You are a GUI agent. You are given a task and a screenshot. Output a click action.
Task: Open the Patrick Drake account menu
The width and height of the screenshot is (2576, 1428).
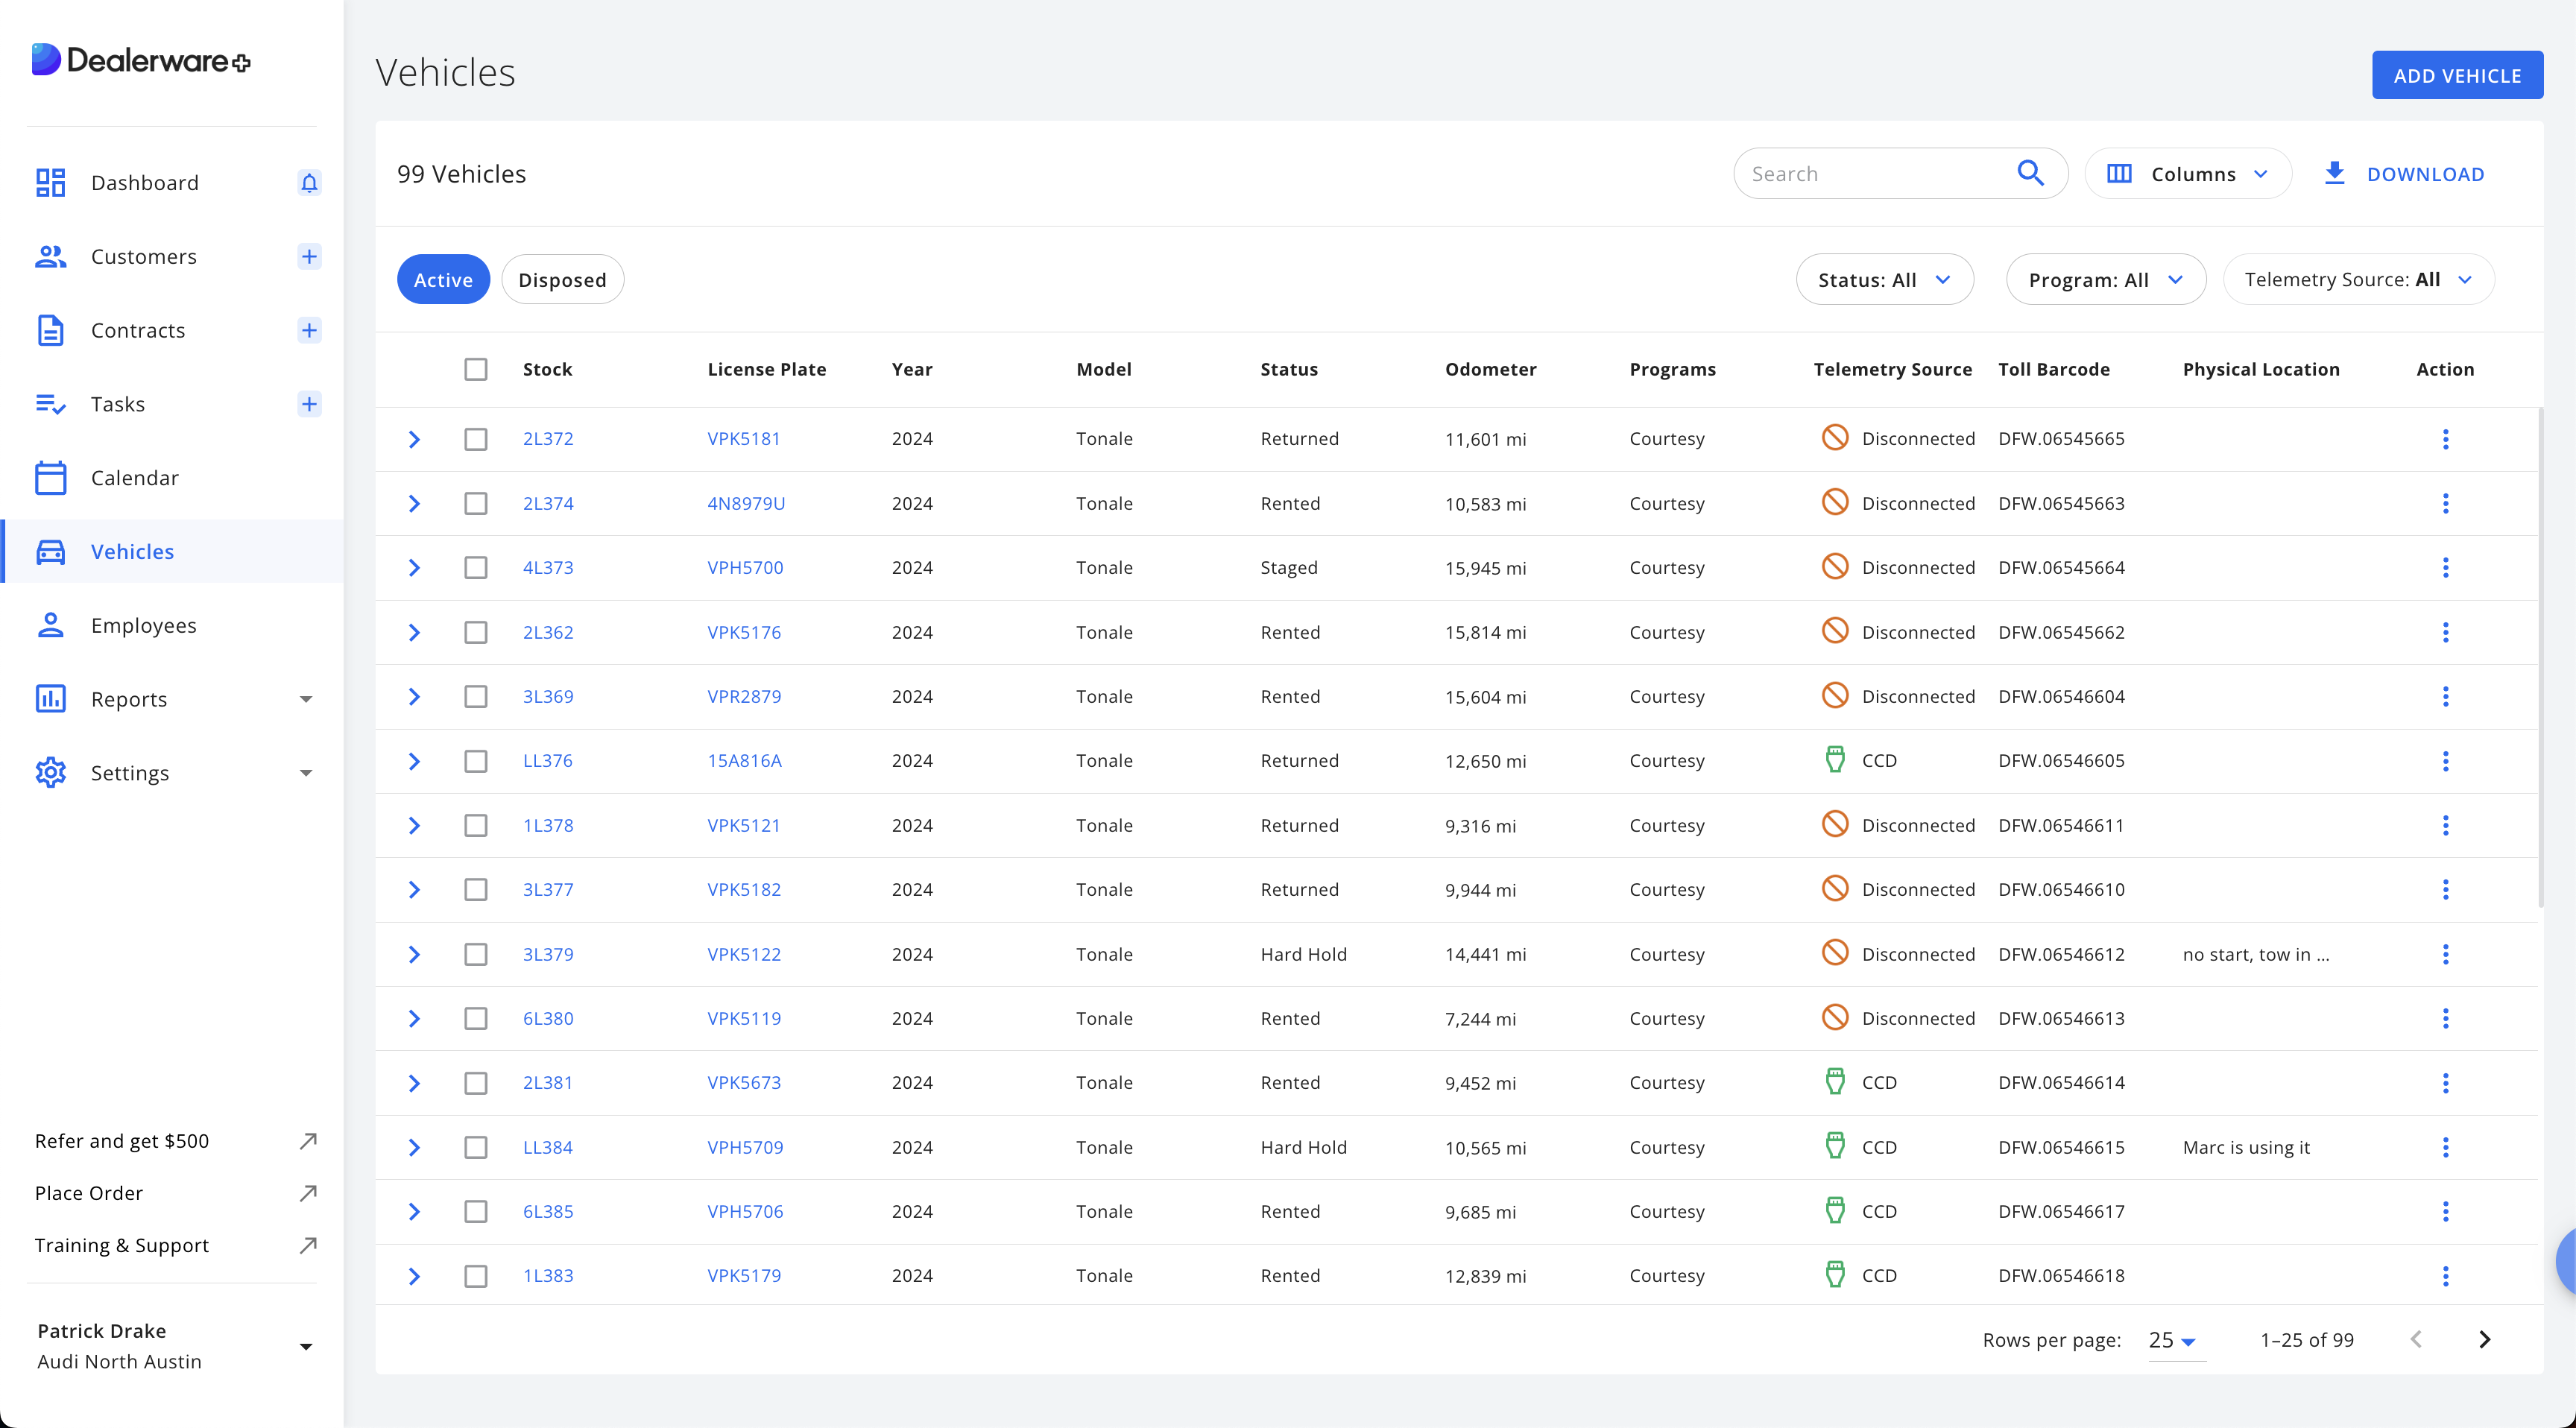pos(174,1346)
